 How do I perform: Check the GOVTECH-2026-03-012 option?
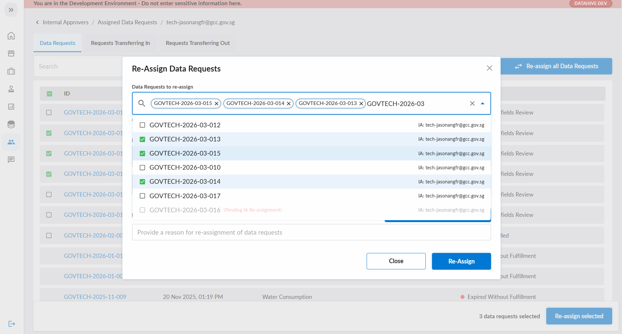coord(142,125)
